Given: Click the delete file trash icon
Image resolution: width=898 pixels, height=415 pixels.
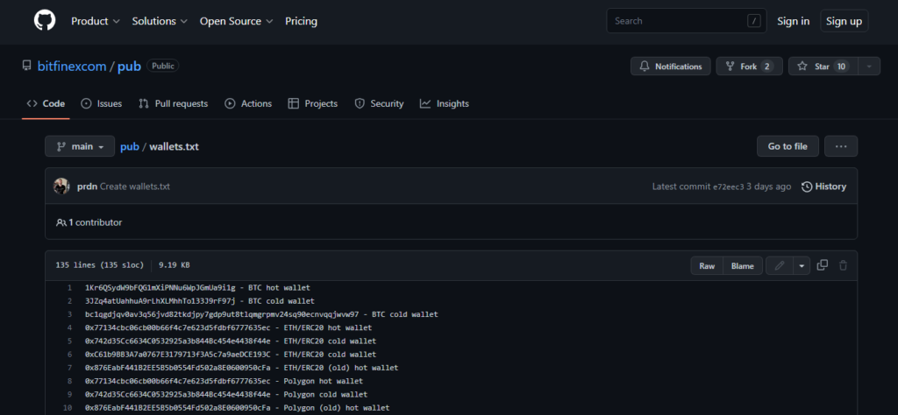Looking at the screenshot, I should [x=843, y=265].
